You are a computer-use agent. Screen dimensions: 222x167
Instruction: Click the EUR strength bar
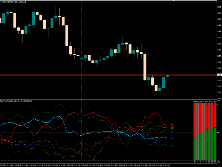click(x=198, y=132)
